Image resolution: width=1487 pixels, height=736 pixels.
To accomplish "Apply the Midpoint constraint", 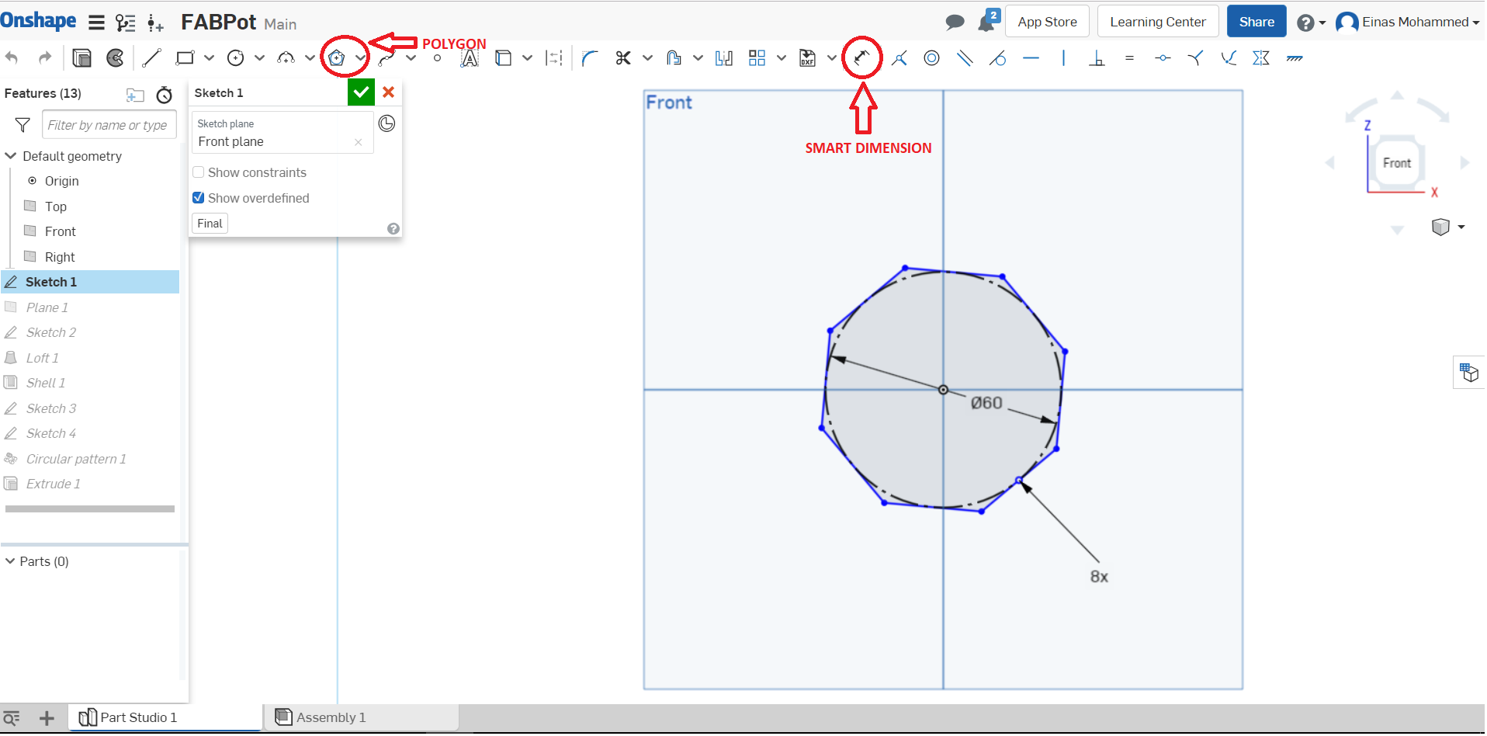I will pos(1163,57).
